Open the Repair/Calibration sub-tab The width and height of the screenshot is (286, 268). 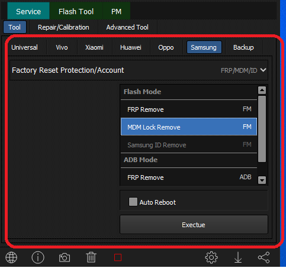coord(63,27)
